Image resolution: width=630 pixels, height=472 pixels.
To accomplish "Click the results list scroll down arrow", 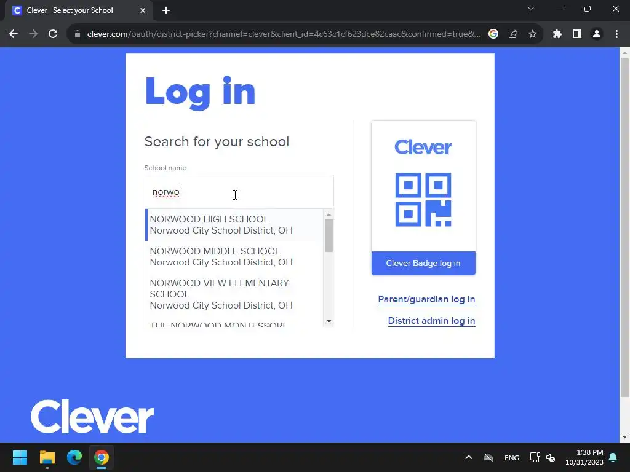I will [x=329, y=321].
